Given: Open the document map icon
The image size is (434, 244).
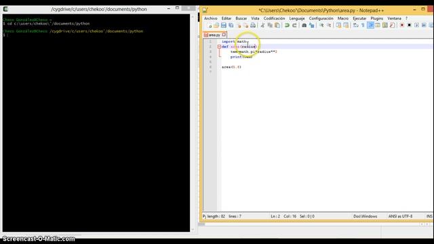Looking at the screenshot, I should [x=385, y=26].
